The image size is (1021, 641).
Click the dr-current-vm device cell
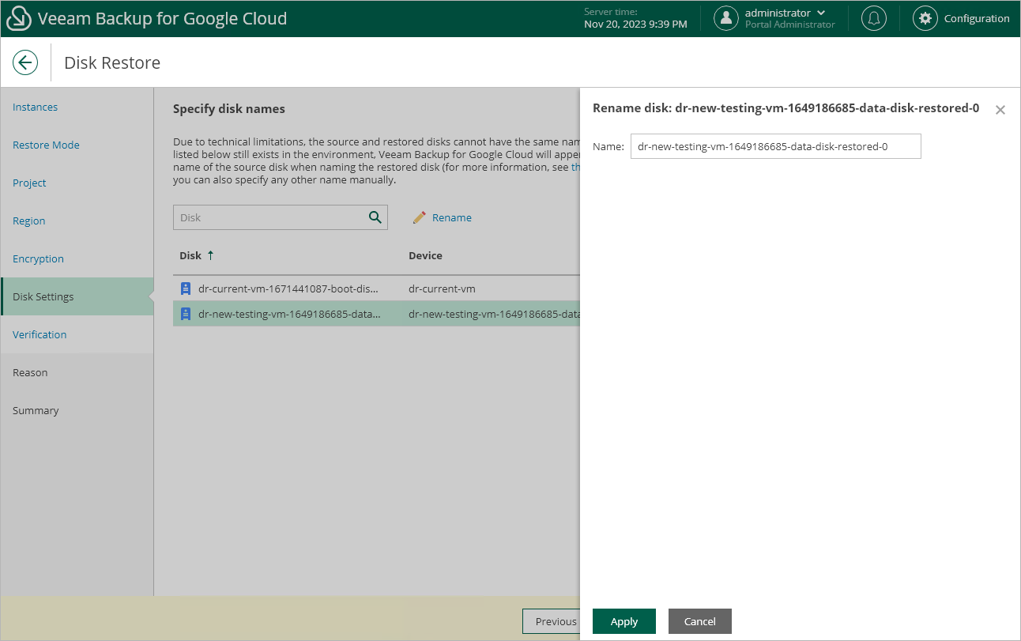click(x=442, y=288)
